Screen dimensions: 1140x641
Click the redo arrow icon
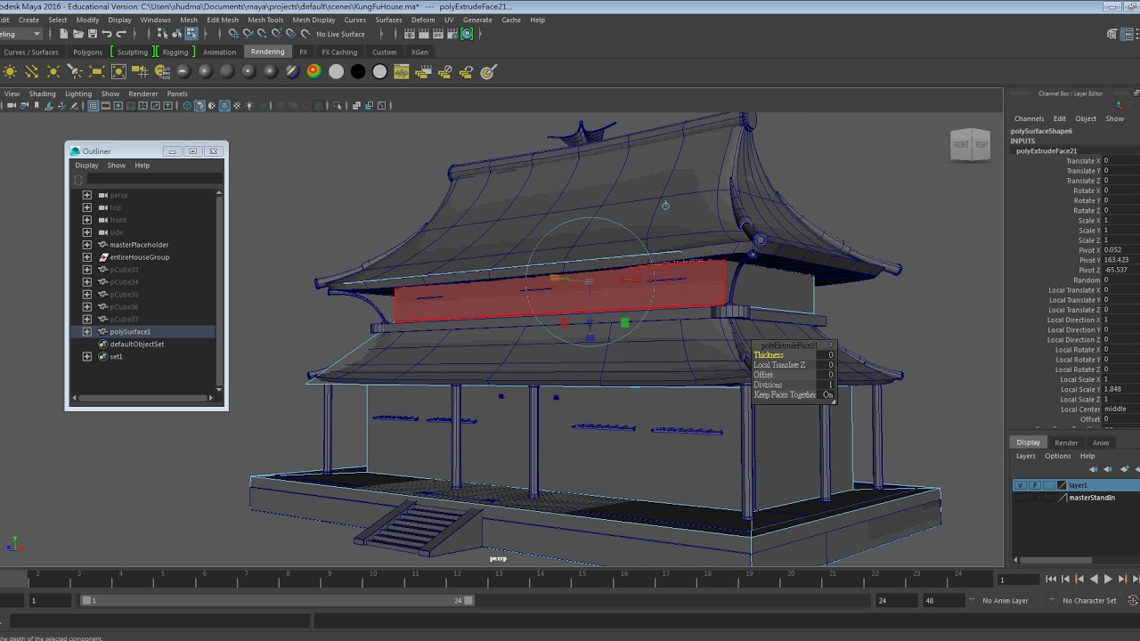point(121,34)
